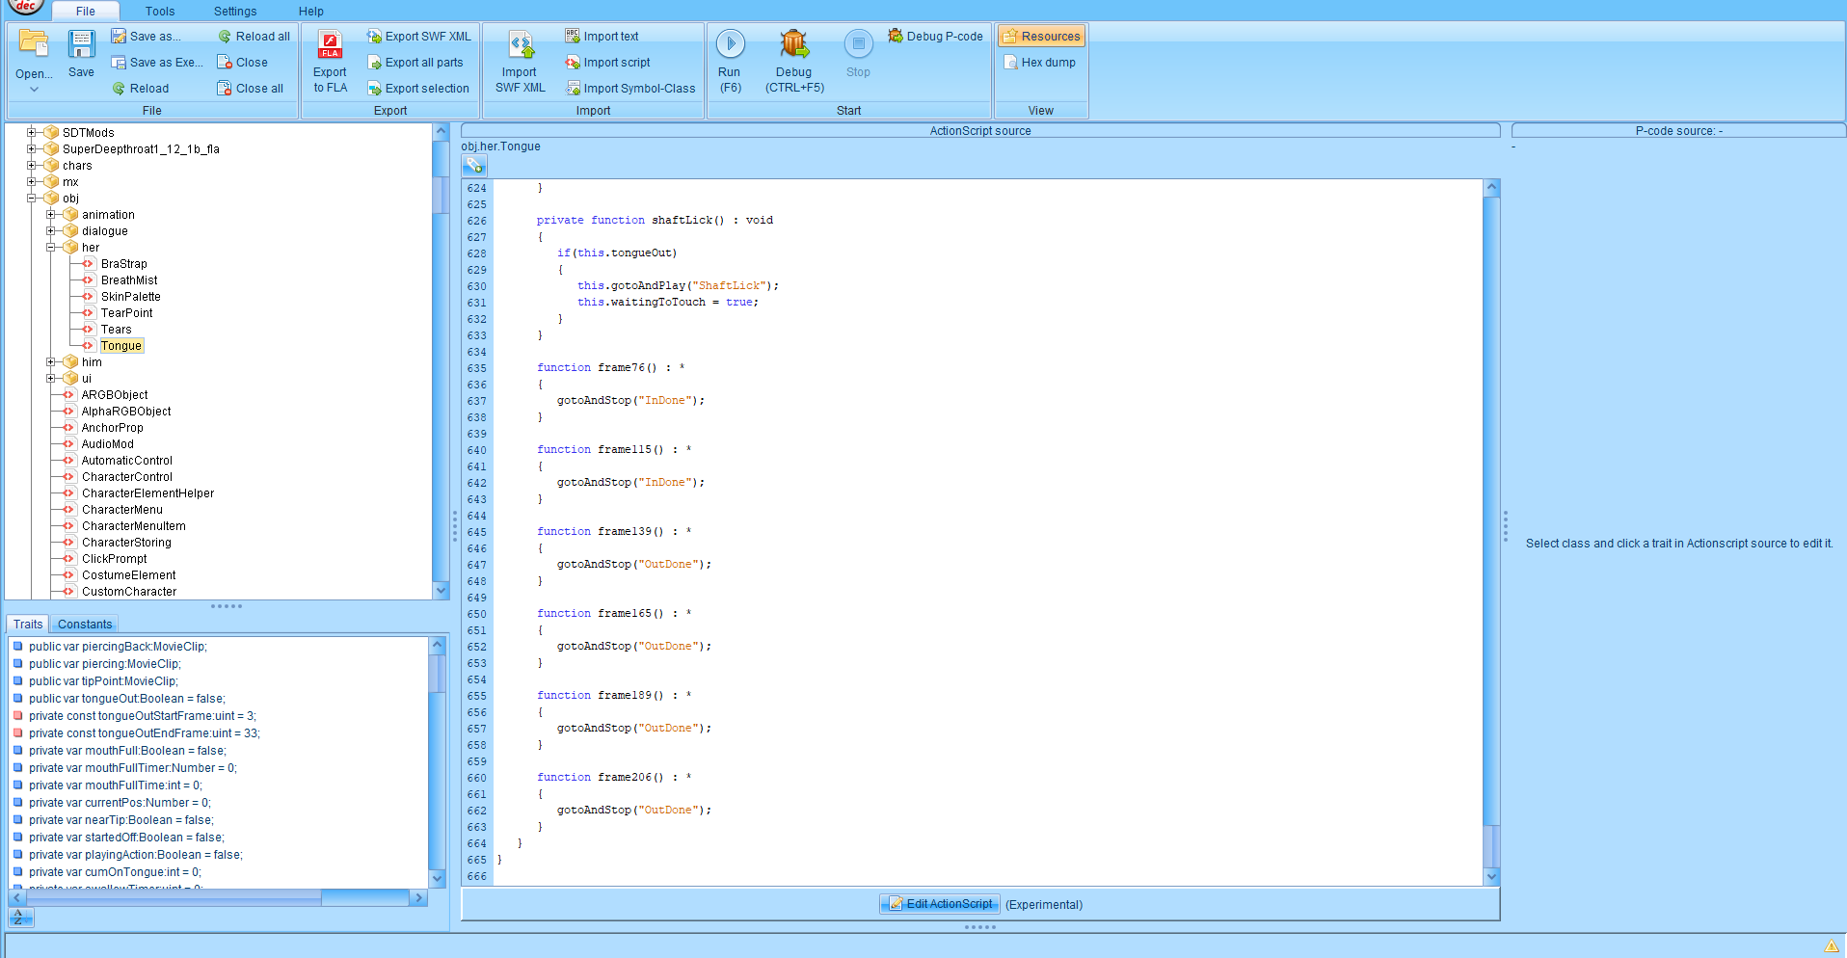Click the Import SWF XML icon

coord(521,45)
